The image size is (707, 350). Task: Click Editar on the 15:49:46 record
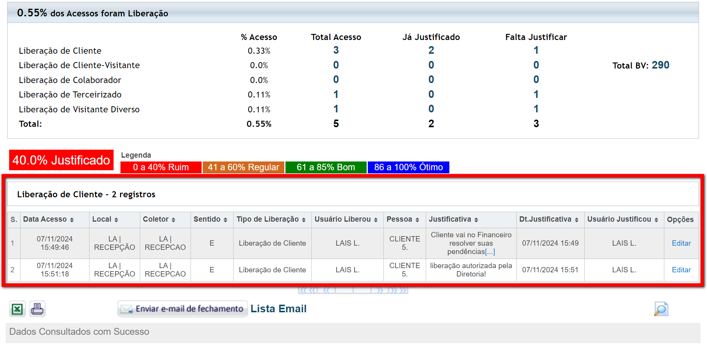(x=681, y=243)
